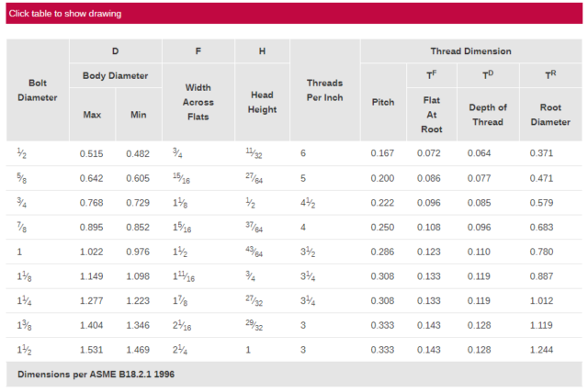
Task: Select the Threads Per Inch header
Action: (x=324, y=90)
